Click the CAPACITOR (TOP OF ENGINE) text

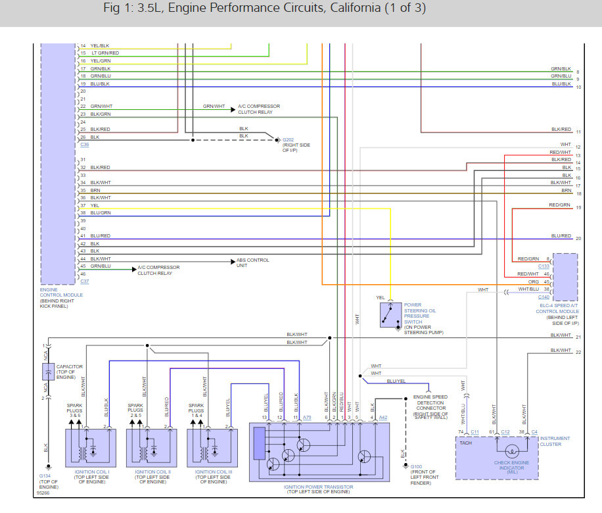(x=69, y=372)
